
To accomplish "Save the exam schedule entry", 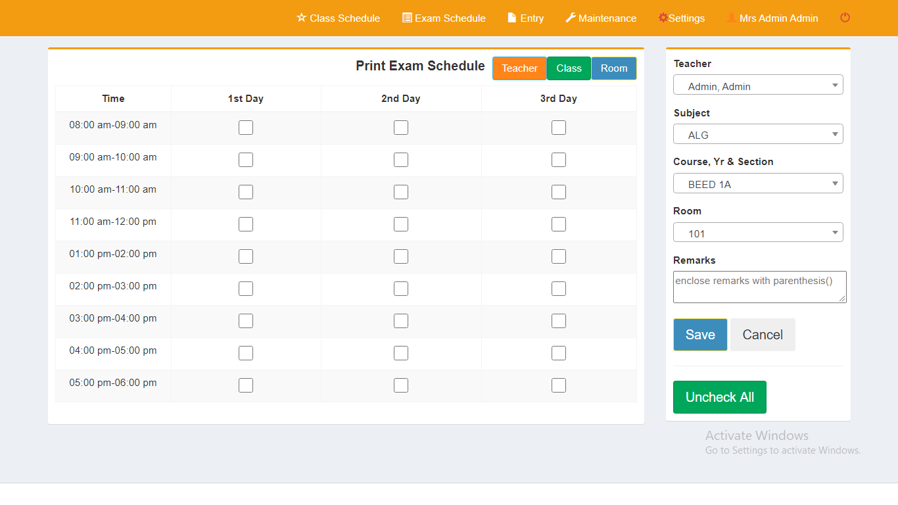I will click(x=700, y=335).
